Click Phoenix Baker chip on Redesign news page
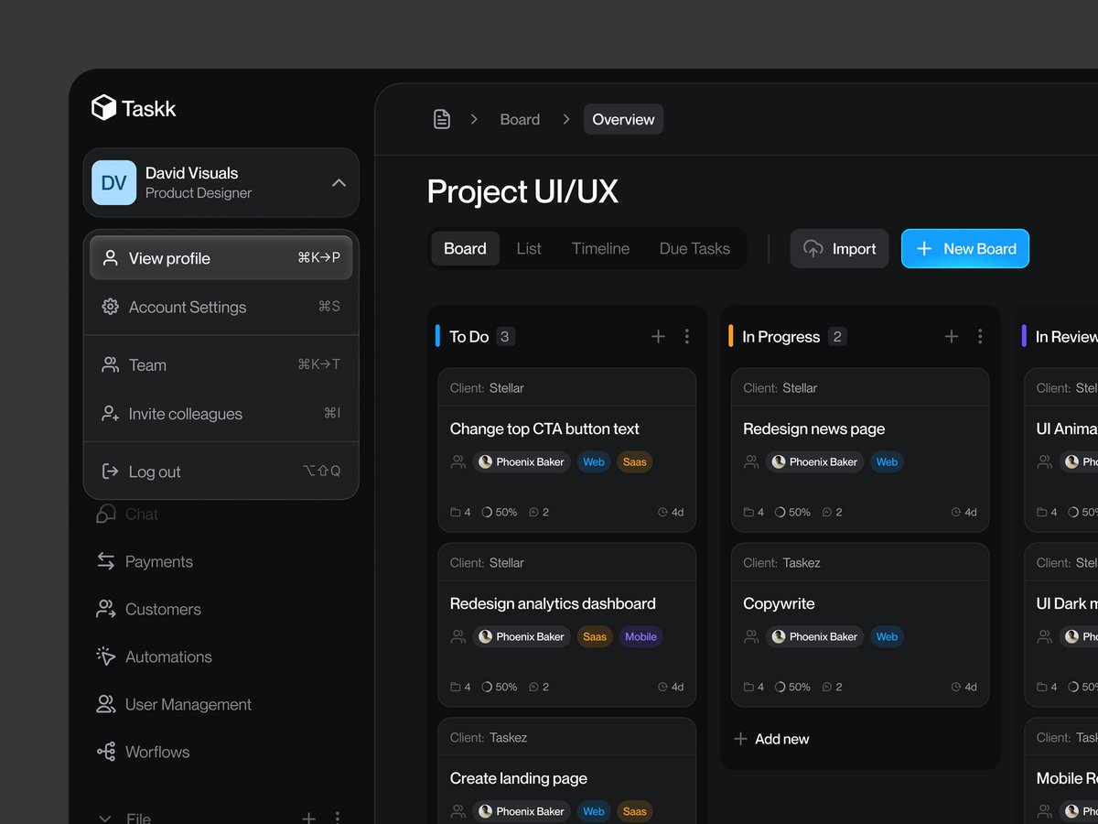 click(814, 461)
